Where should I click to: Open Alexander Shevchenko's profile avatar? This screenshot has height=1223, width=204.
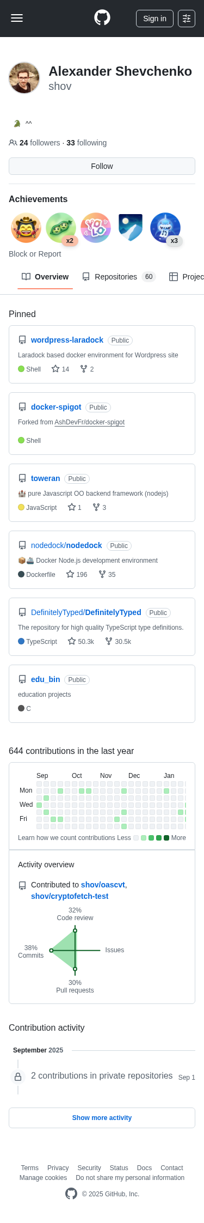24,78
